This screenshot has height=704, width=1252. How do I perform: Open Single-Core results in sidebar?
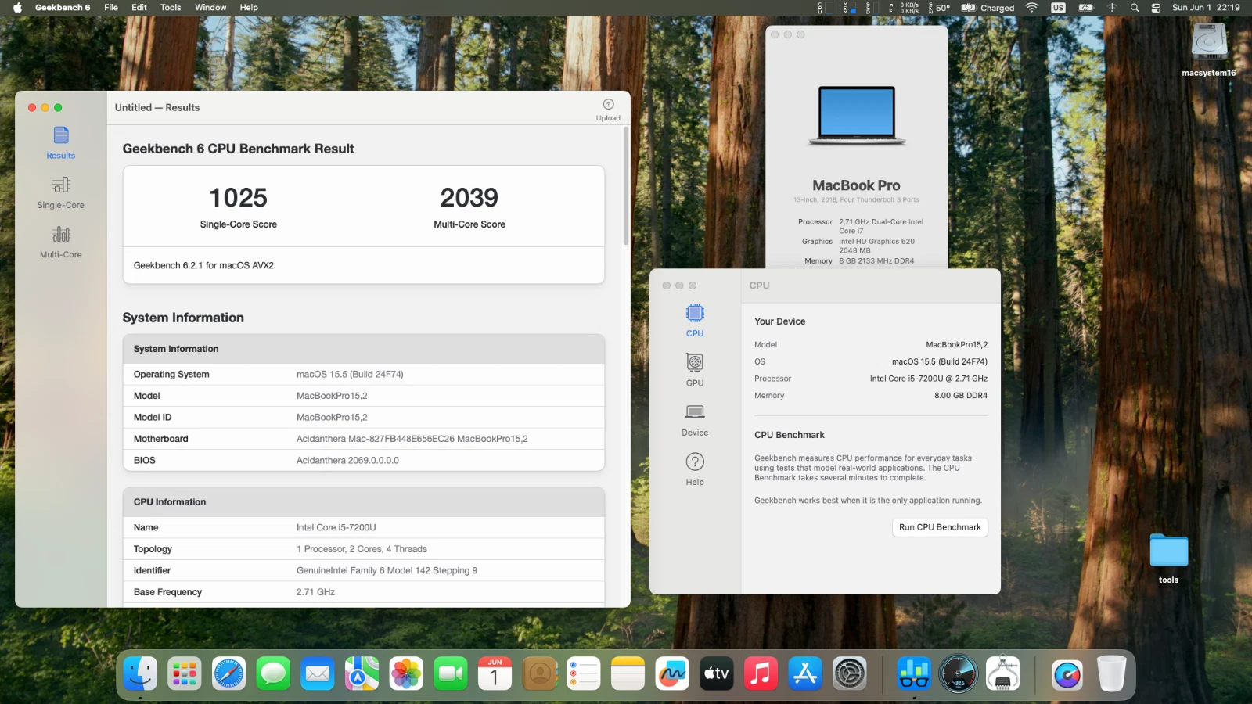[61, 193]
